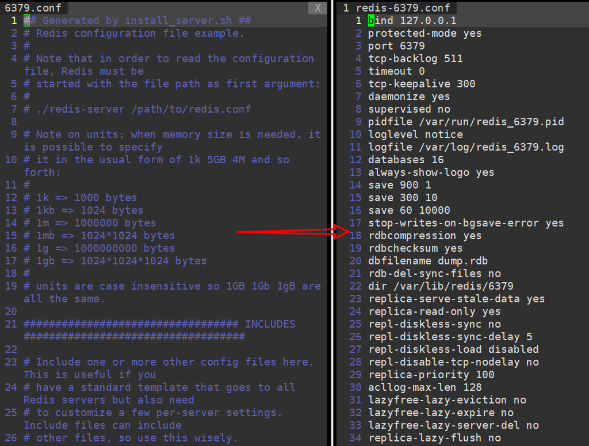Click the line 'rdbcompression yes'
589x446 pixels.
424,236
